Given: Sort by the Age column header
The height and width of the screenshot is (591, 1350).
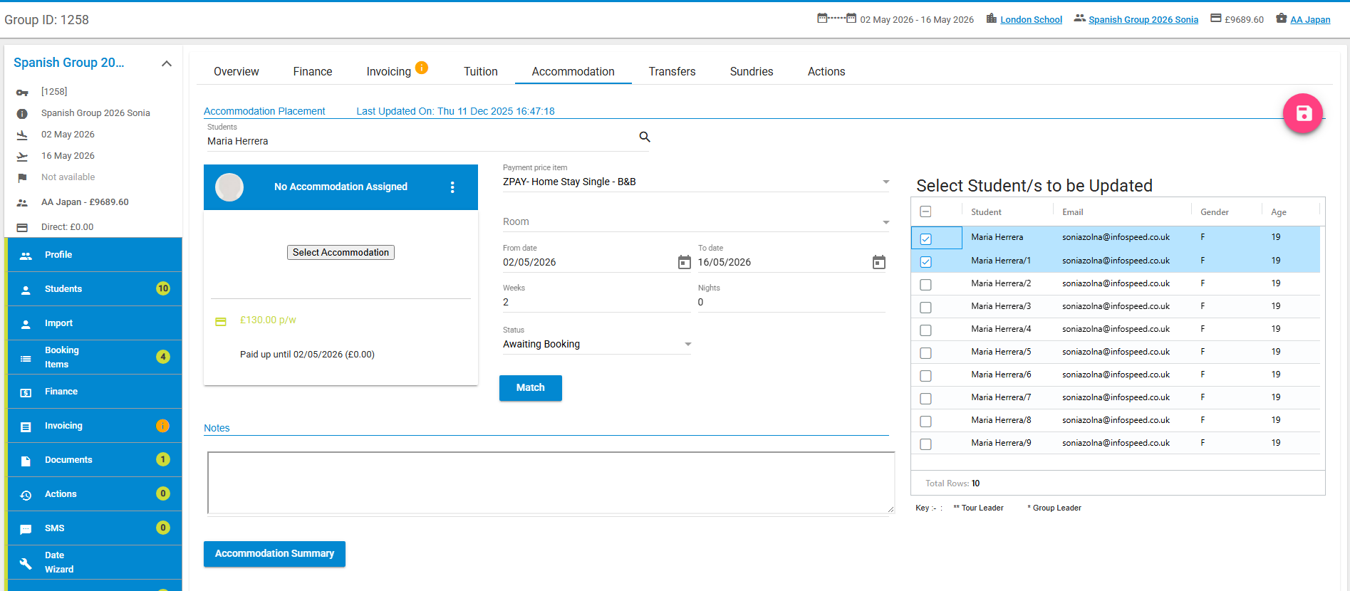Looking at the screenshot, I should pyautogui.click(x=1278, y=212).
